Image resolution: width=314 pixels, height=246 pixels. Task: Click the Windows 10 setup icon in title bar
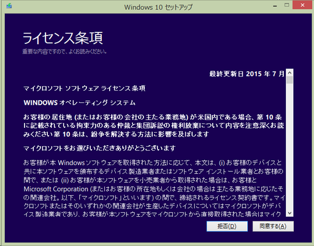[x=9, y=6]
